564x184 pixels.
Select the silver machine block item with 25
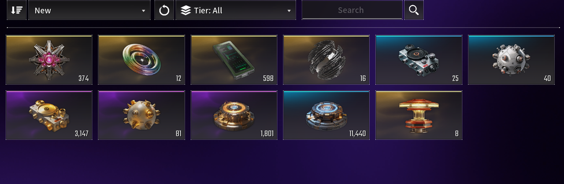pos(419,60)
